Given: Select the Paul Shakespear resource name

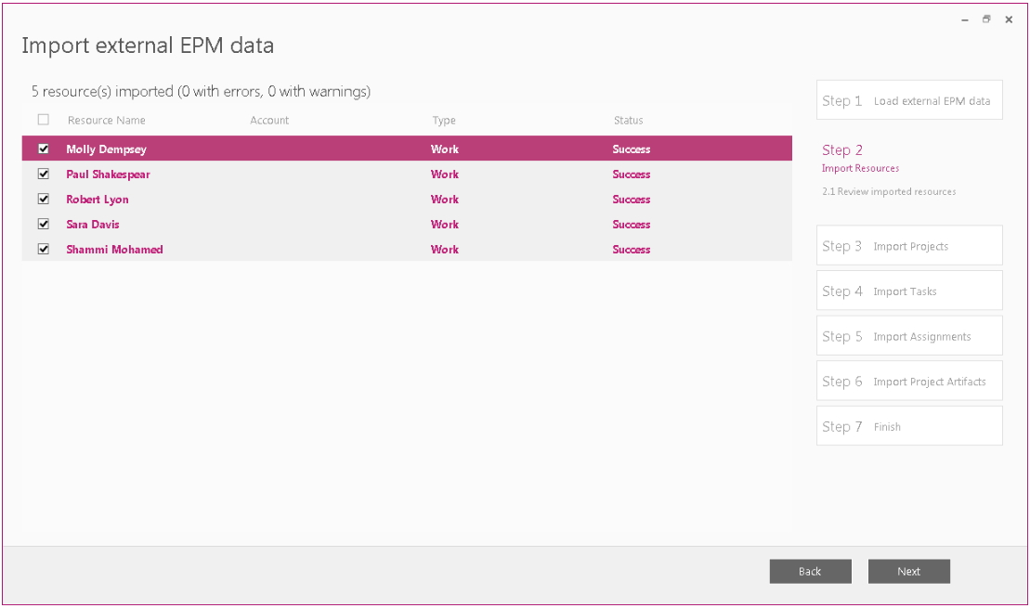Looking at the screenshot, I should tap(108, 174).
